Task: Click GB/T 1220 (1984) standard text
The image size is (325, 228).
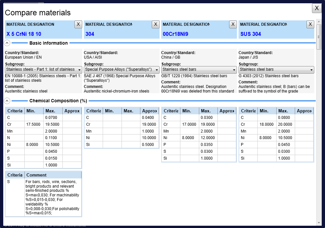Action: tap(194, 76)
